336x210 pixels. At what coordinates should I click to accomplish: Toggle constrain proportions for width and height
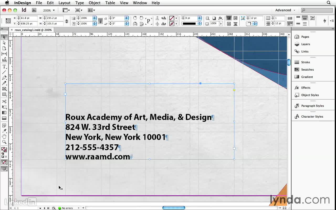pos(66,21)
